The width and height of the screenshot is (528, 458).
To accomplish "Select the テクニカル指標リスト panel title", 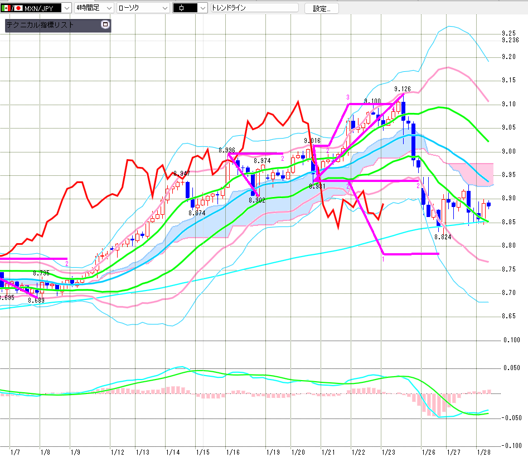I will (39, 25).
